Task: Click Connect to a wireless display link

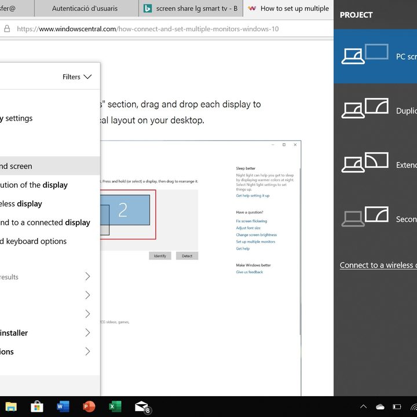Action: 378,265
